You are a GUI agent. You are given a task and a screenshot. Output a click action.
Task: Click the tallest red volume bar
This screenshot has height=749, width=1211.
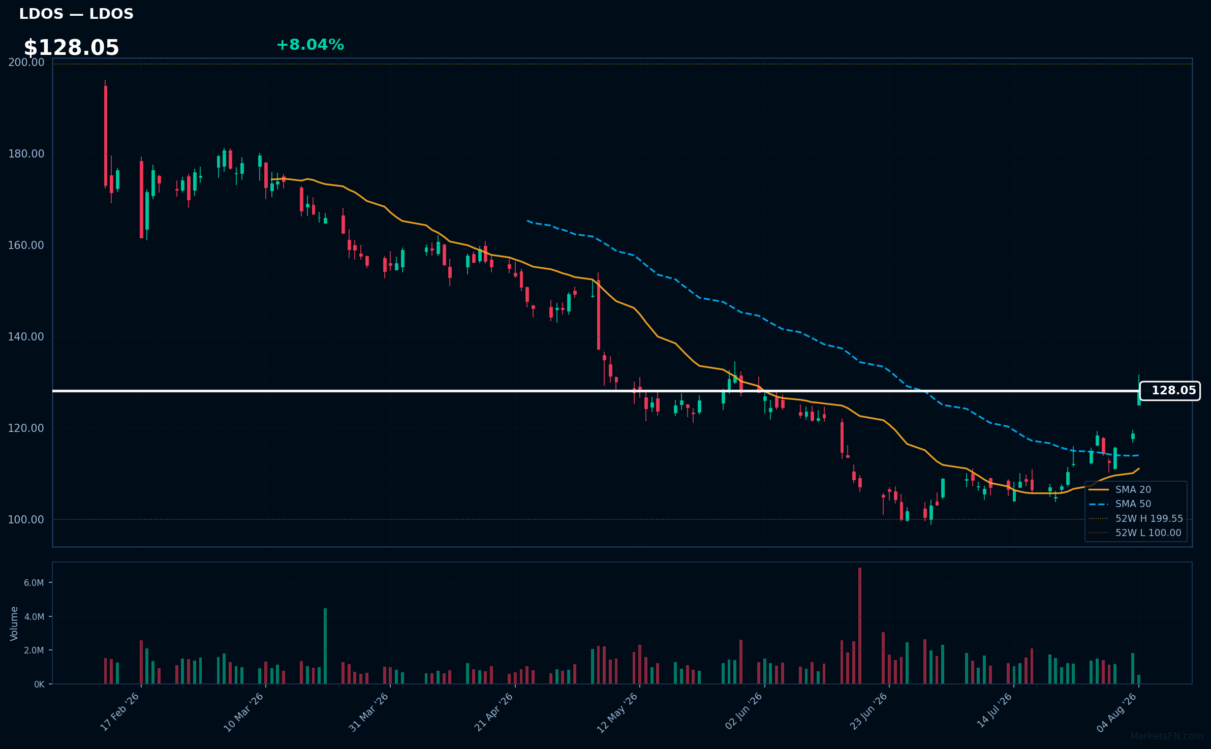click(x=860, y=626)
